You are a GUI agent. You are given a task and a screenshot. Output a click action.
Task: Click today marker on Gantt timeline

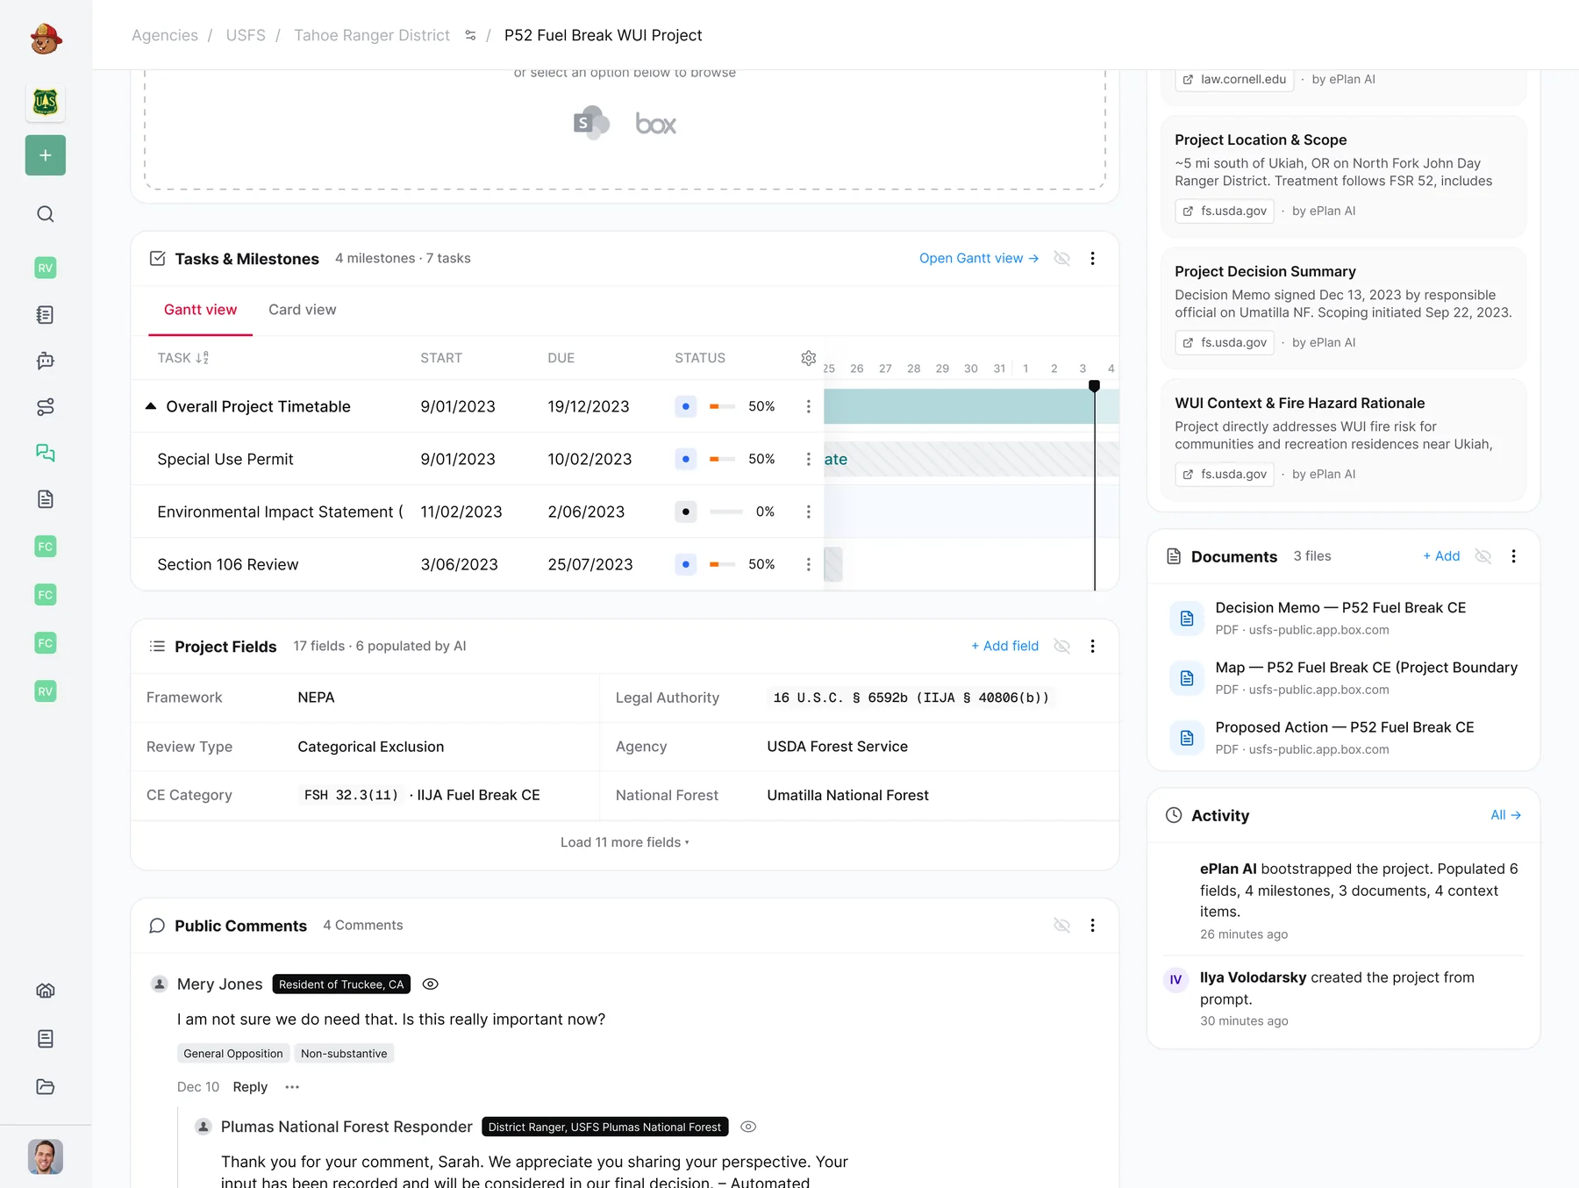click(1094, 386)
